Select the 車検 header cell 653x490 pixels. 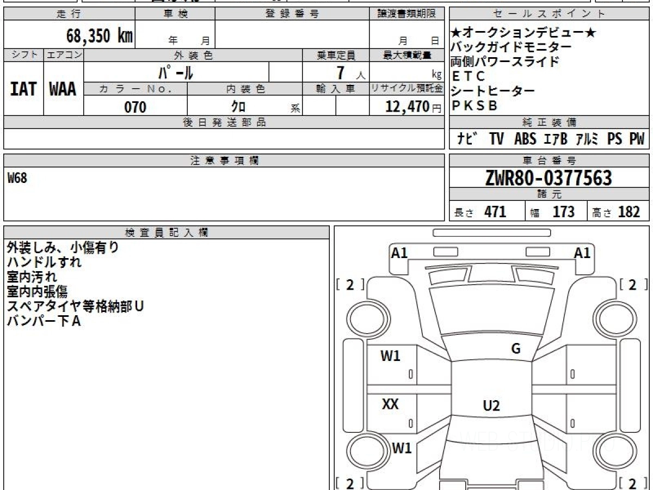(175, 14)
